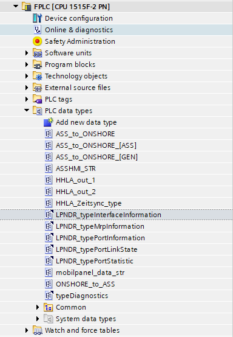Click the Online & diagnostics stethoscope icon
Viewport: 233px width, 337px height.
point(37,30)
